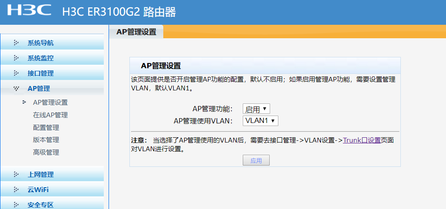Go to 高级管理 page
Viewport: 446px width, 209px height.
coord(46,153)
